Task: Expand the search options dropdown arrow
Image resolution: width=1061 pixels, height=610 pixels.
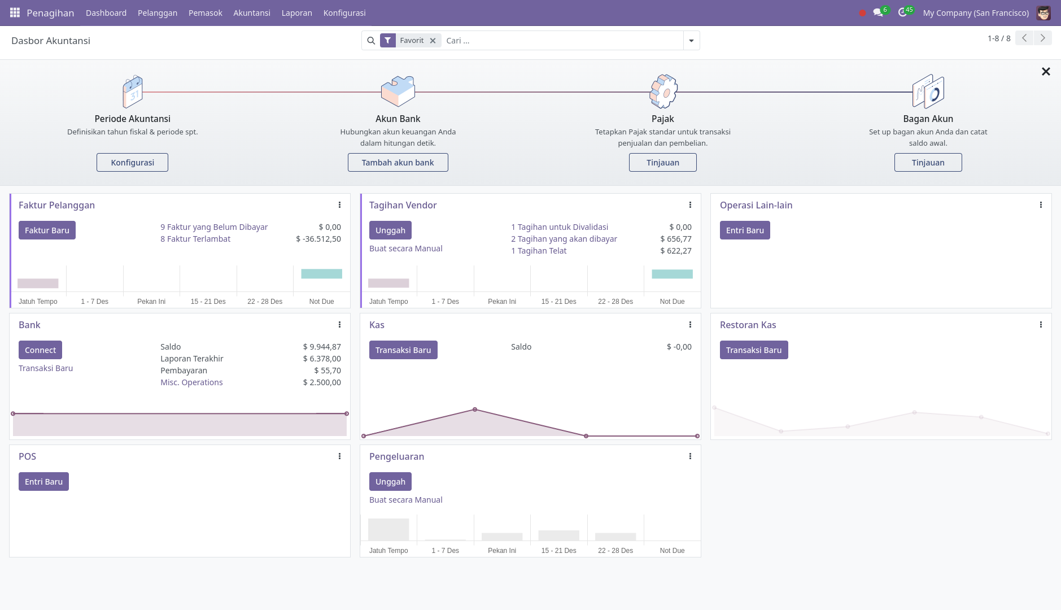Action: [691, 41]
